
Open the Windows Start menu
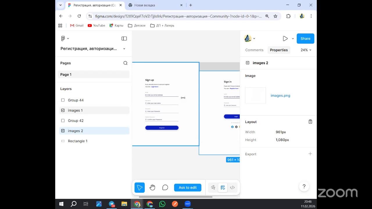click(61, 204)
